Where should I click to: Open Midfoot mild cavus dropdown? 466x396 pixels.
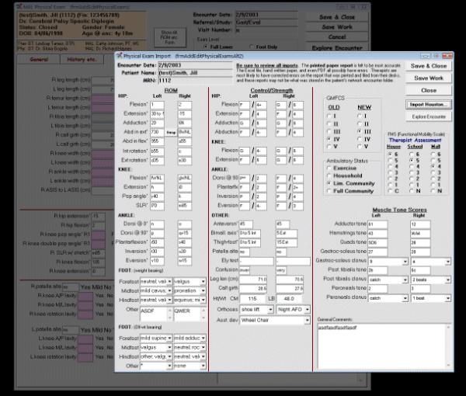point(169,290)
